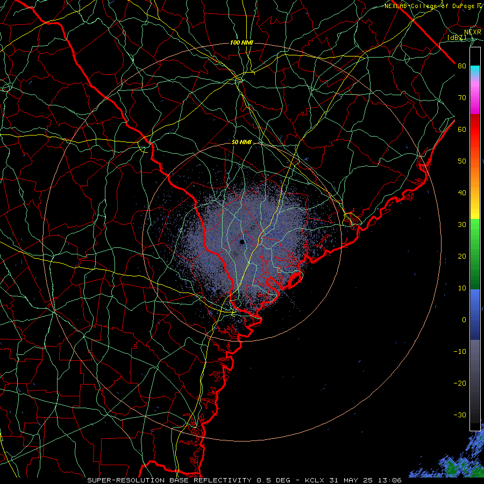Viewport: 484px width, 484px height.
Task: Click "SUPER-RESOLUTION BASE REFLECTIVITY" caption text
Action: click(169, 480)
